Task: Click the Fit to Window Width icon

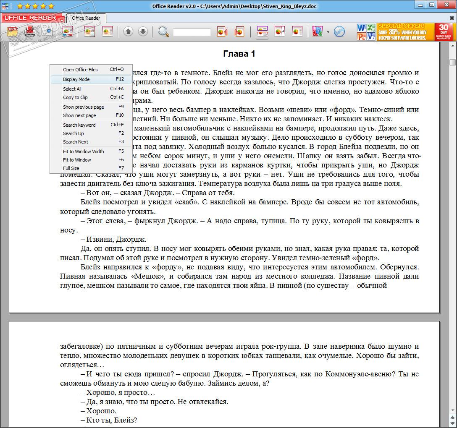Action: click(262, 31)
